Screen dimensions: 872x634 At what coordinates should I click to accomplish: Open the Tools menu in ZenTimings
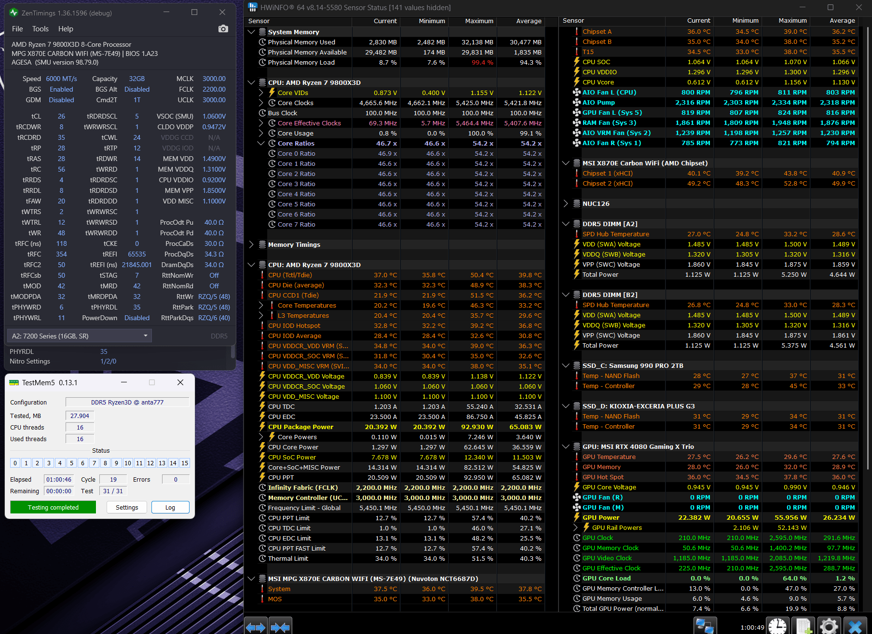[x=41, y=29]
